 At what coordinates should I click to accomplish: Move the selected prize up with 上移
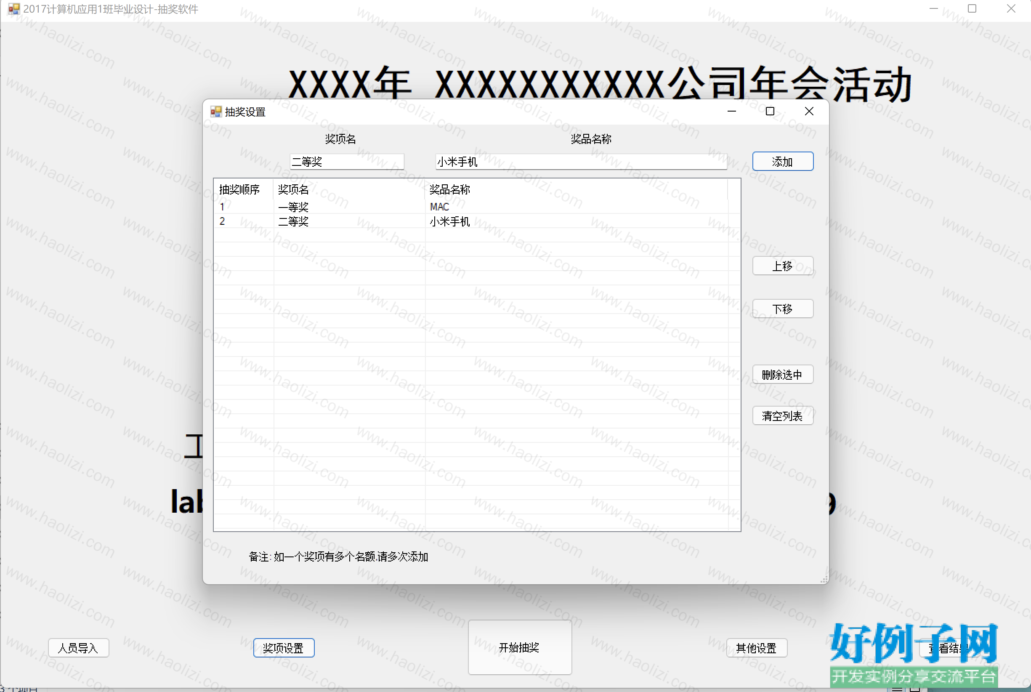(x=783, y=266)
